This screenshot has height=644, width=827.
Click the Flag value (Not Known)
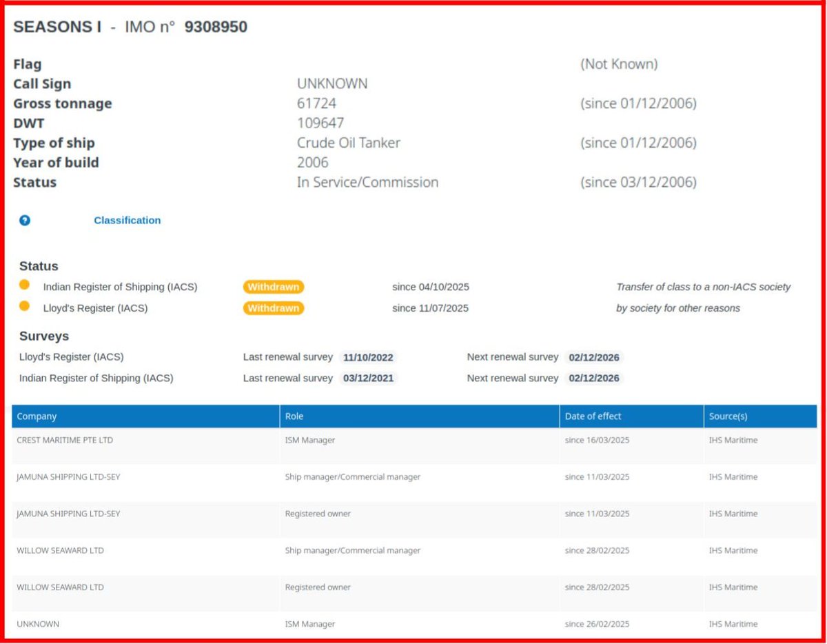[619, 64]
